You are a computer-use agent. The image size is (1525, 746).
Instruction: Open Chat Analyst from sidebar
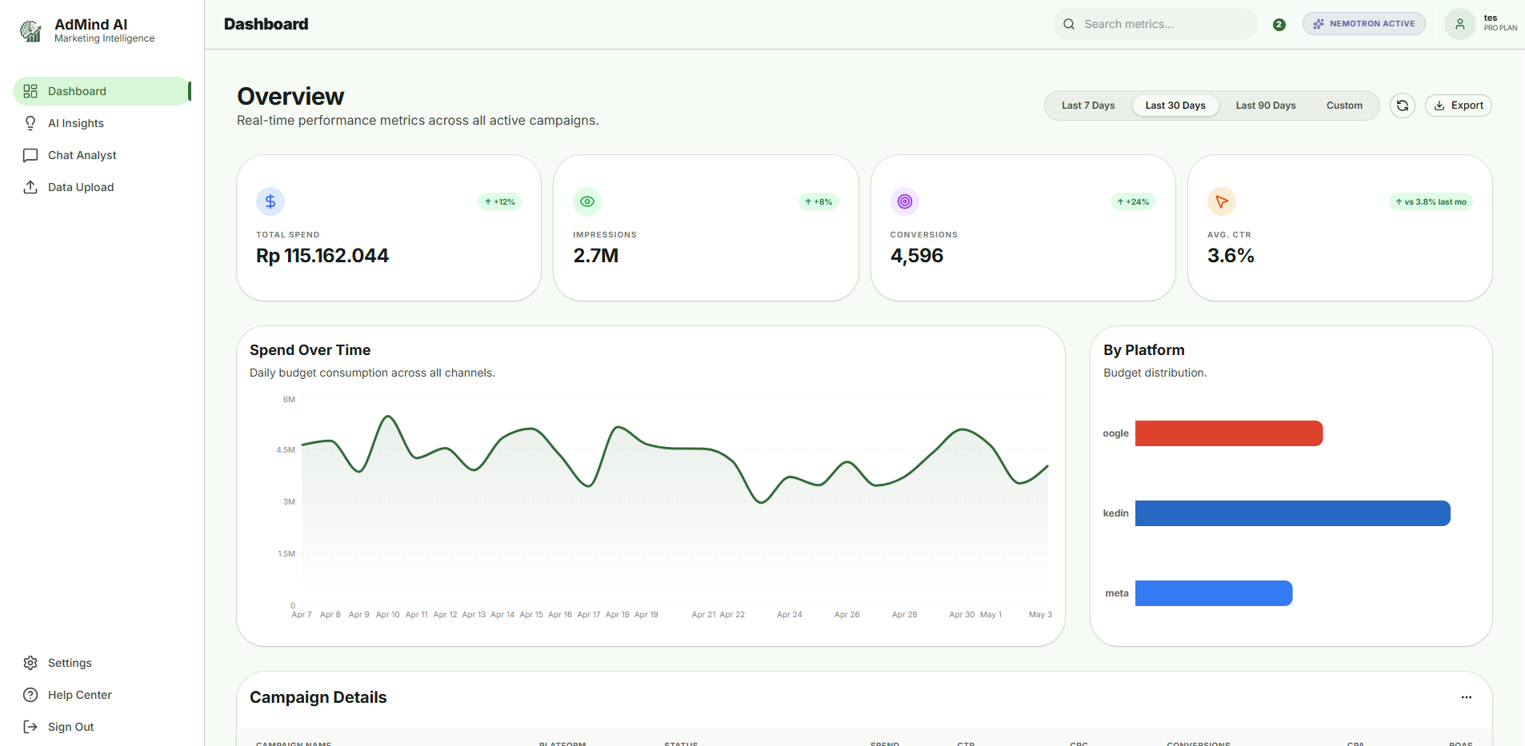click(102, 155)
